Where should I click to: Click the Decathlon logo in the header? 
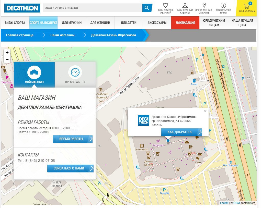pyautogui.click(x=22, y=8)
